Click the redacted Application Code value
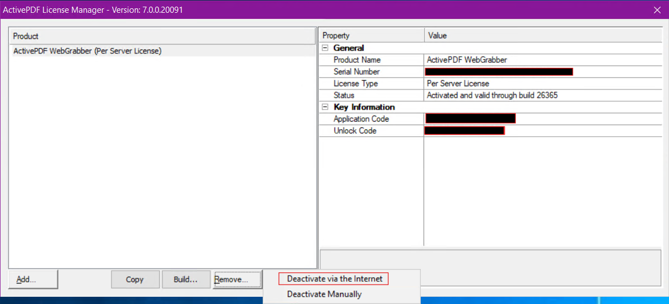The width and height of the screenshot is (669, 304). pos(470,118)
